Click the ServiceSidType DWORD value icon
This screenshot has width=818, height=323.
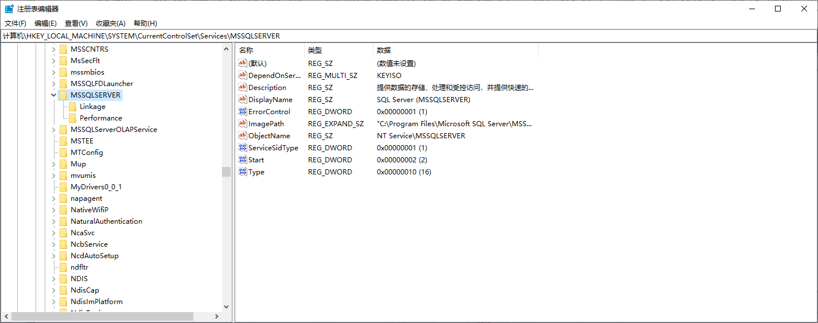[x=243, y=147]
